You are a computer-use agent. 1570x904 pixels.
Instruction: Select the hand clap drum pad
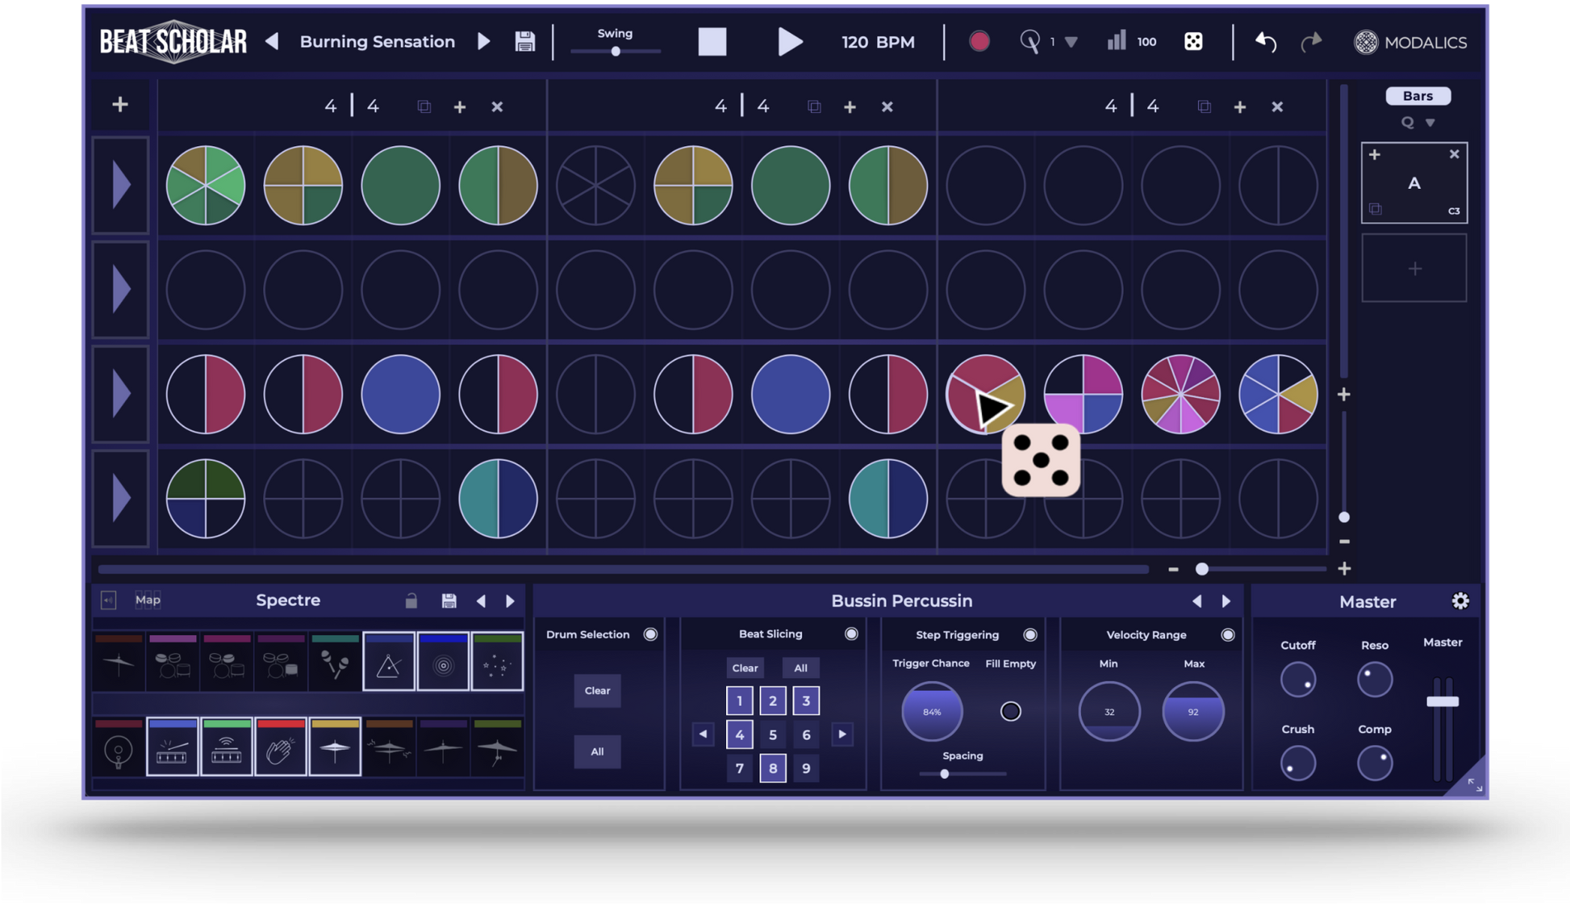click(x=280, y=747)
